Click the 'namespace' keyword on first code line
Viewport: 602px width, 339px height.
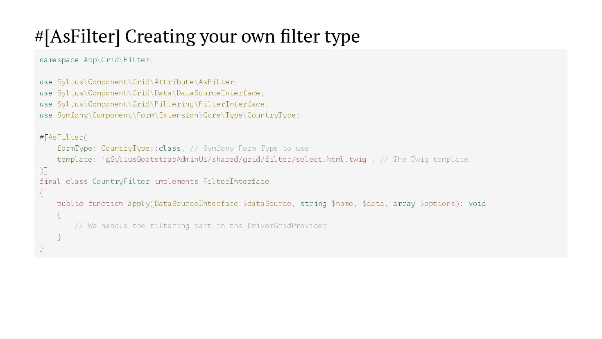tap(59, 60)
